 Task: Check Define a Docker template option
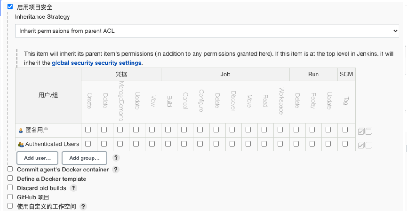10,179
